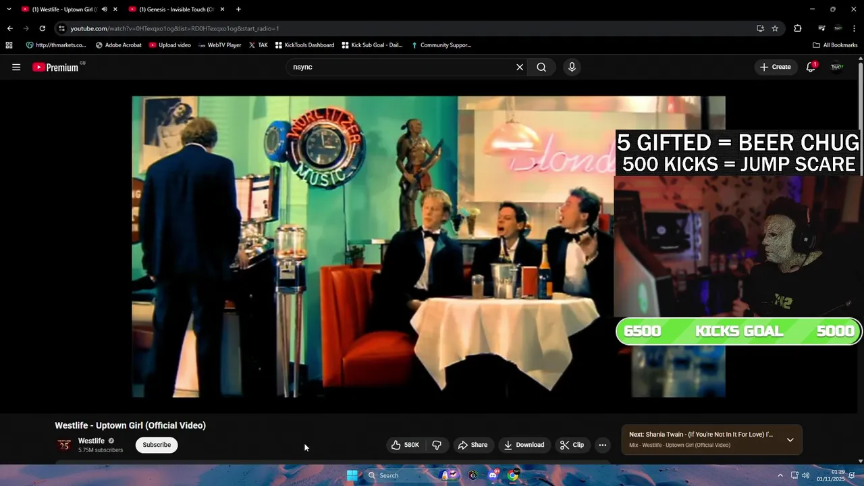Run search with magnifying glass button
This screenshot has width=864, height=486.
pyautogui.click(x=541, y=67)
